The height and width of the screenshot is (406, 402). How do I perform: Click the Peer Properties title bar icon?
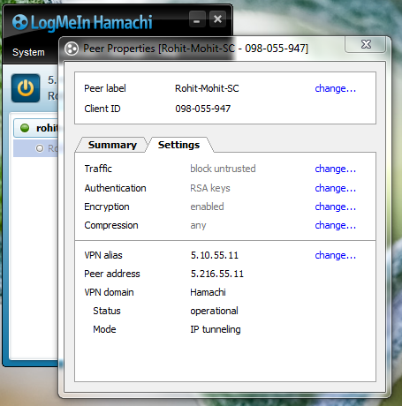72,49
